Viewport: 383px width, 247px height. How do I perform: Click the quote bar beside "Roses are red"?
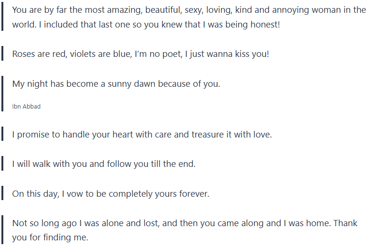click(3, 54)
